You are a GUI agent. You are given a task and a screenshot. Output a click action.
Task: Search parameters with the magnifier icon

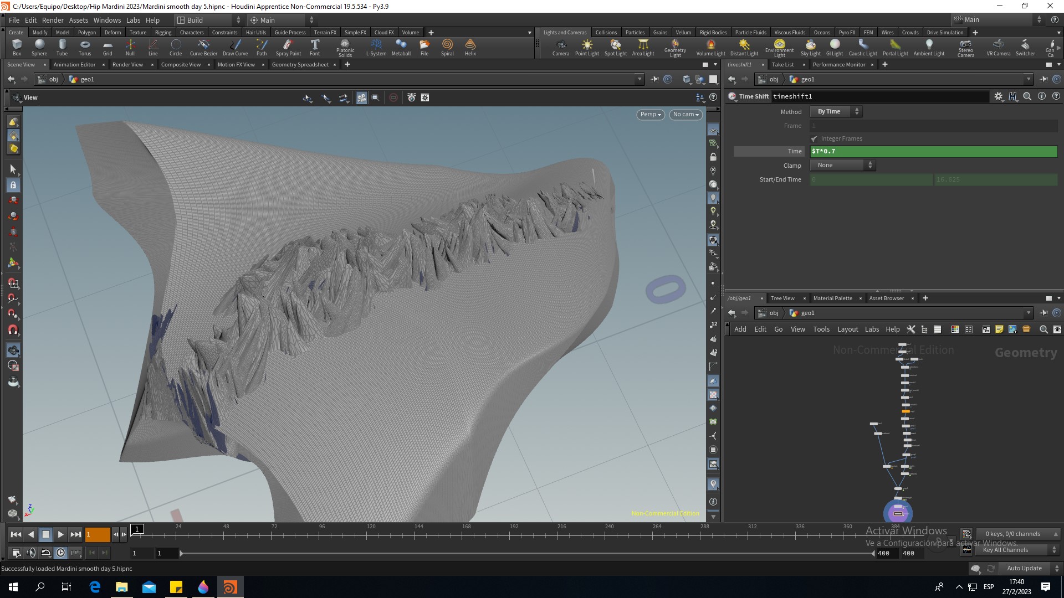click(1027, 96)
